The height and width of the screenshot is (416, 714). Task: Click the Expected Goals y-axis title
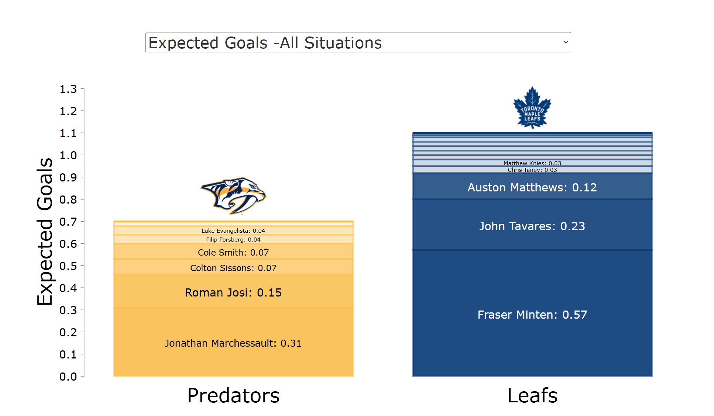[x=45, y=232]
